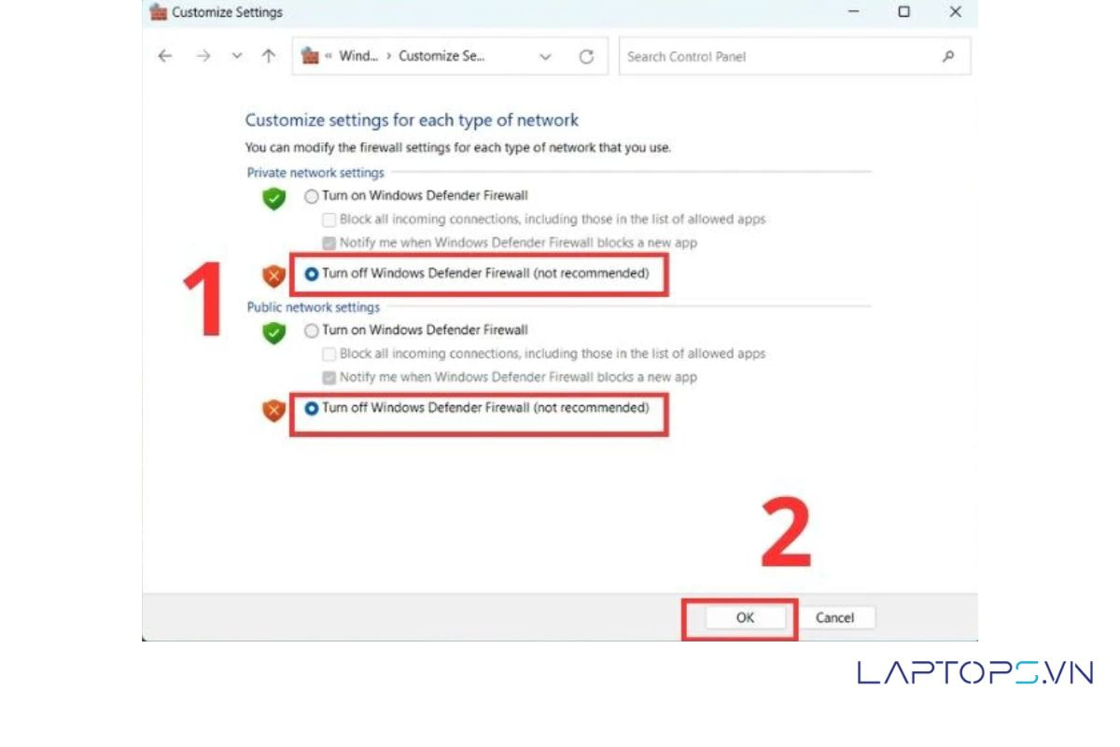Click the Up one level arrow

click(x=269, y=56)
